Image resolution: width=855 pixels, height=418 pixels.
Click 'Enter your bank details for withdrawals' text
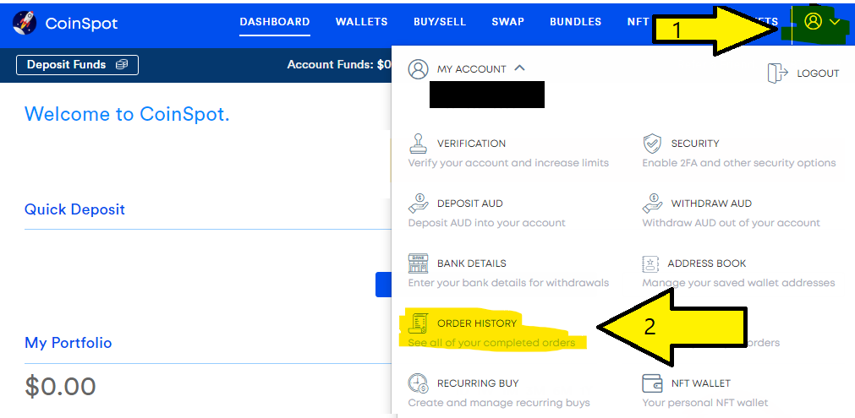pyautogui.click(x=508, y=283)
